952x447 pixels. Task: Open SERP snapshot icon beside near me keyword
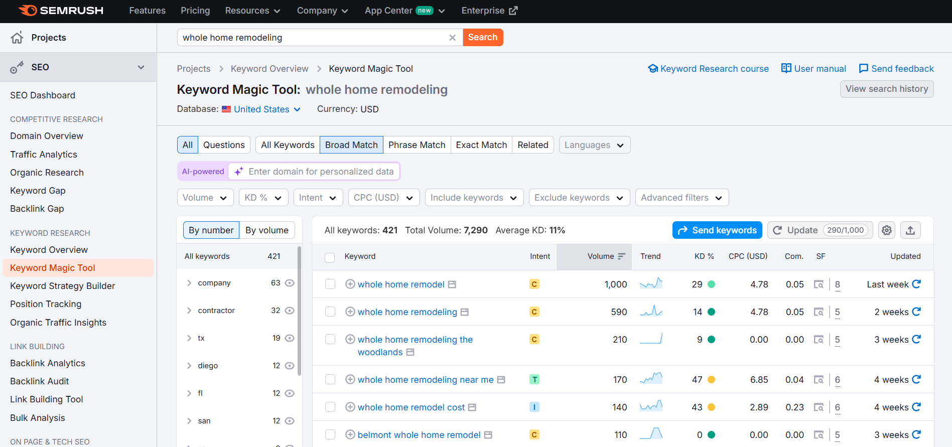[501, 380]
